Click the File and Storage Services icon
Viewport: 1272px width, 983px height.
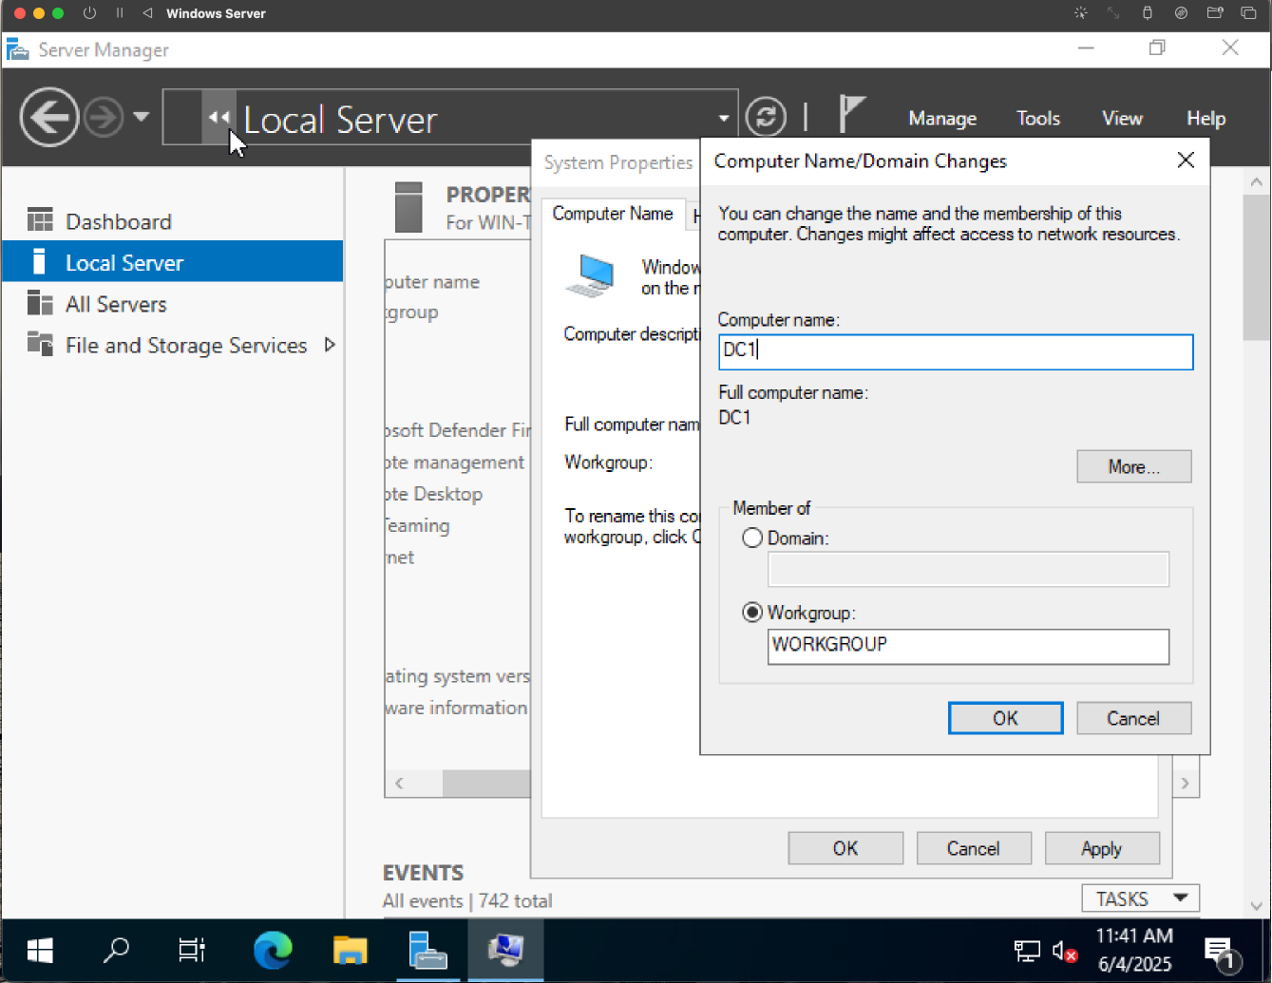pyautogui.click(x=40, y=344)
